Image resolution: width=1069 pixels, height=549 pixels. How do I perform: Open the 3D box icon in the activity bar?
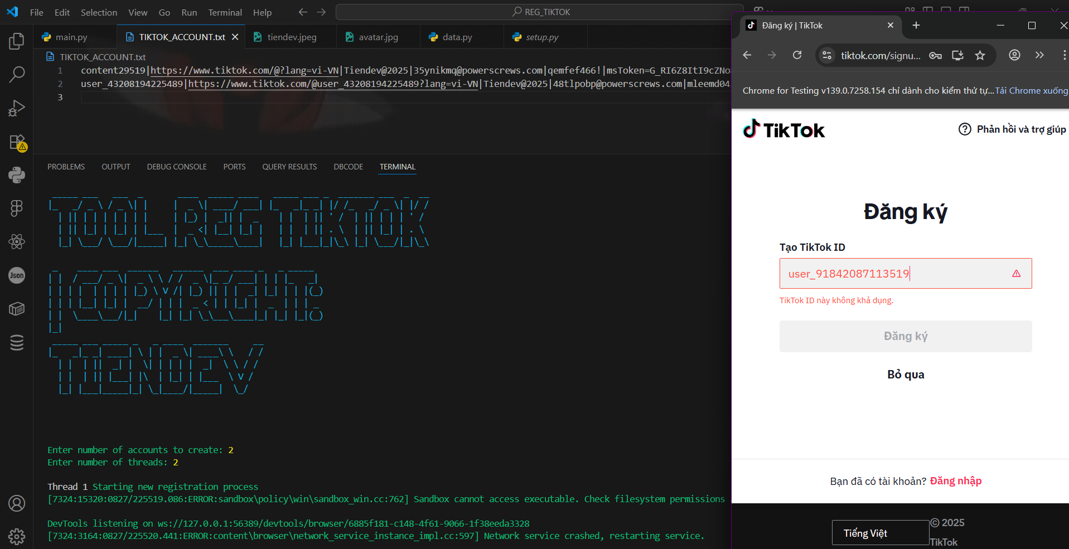tap(17, 309)
